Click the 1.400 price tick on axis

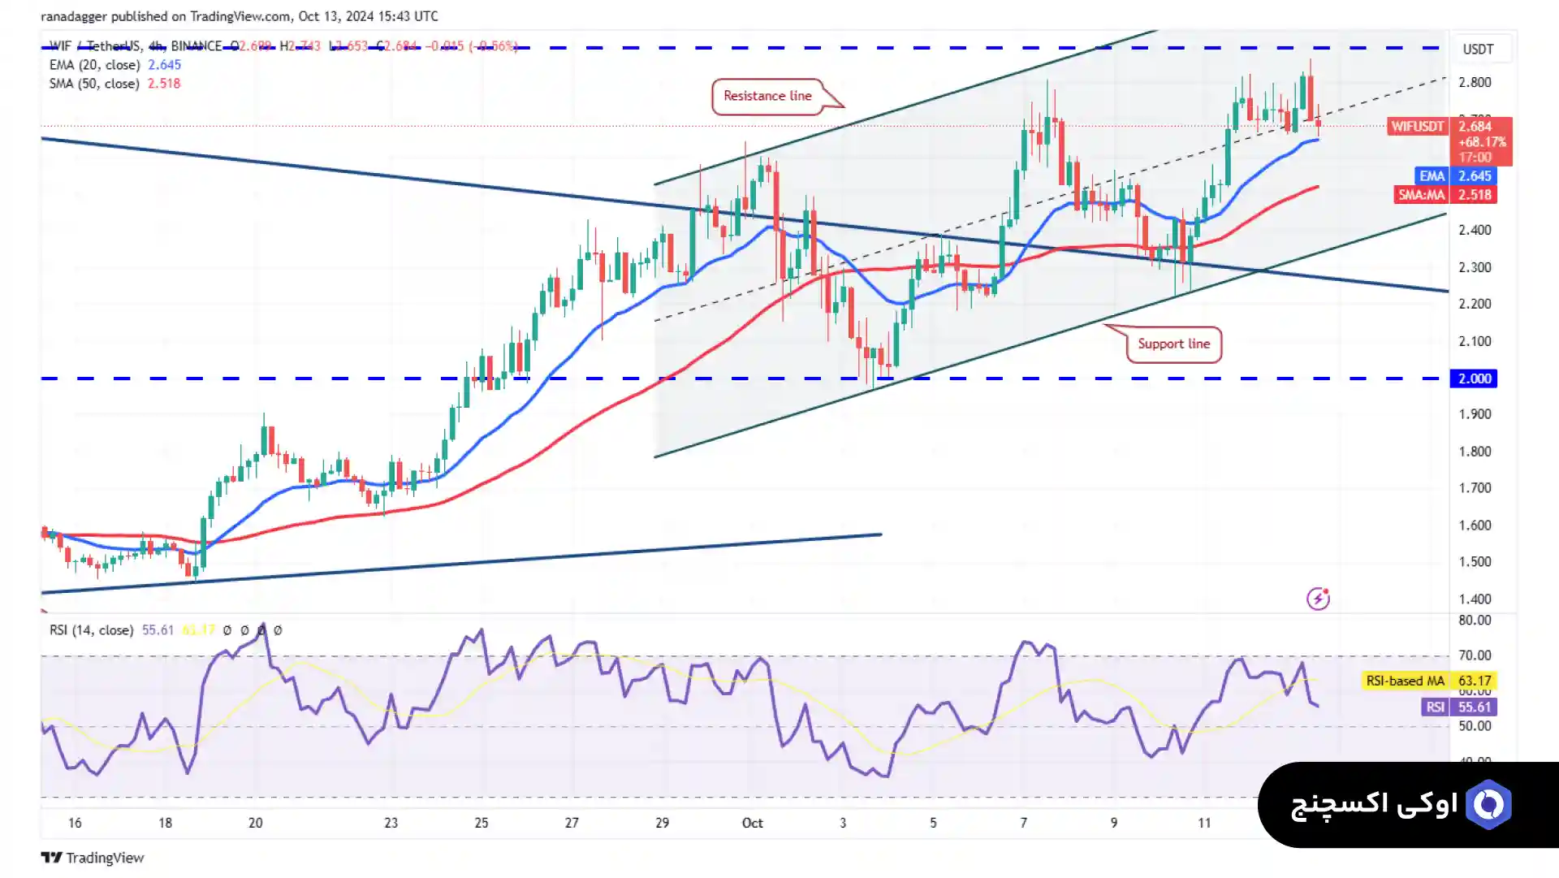(x=1475, y=599)
